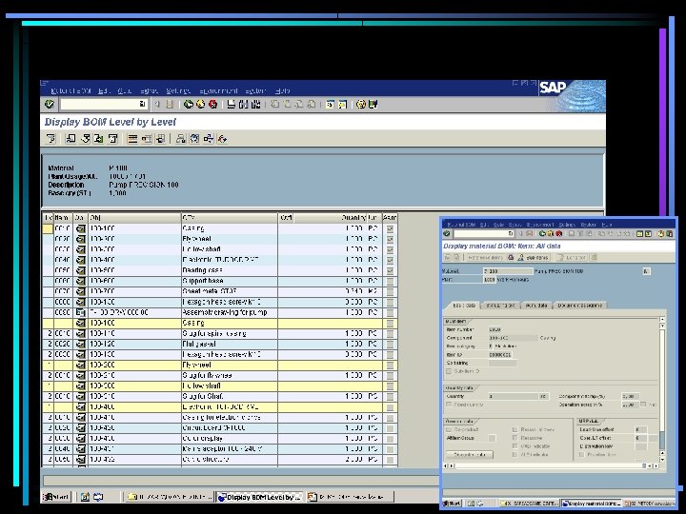Open the command field dropdown in main toolbar
Viewport: 686px width, 514px height.
click(x=143, y=104)
